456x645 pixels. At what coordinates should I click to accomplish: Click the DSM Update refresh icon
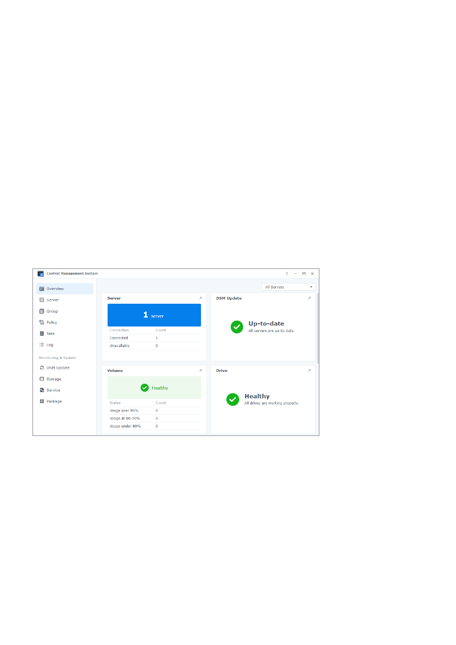[42, 368]
